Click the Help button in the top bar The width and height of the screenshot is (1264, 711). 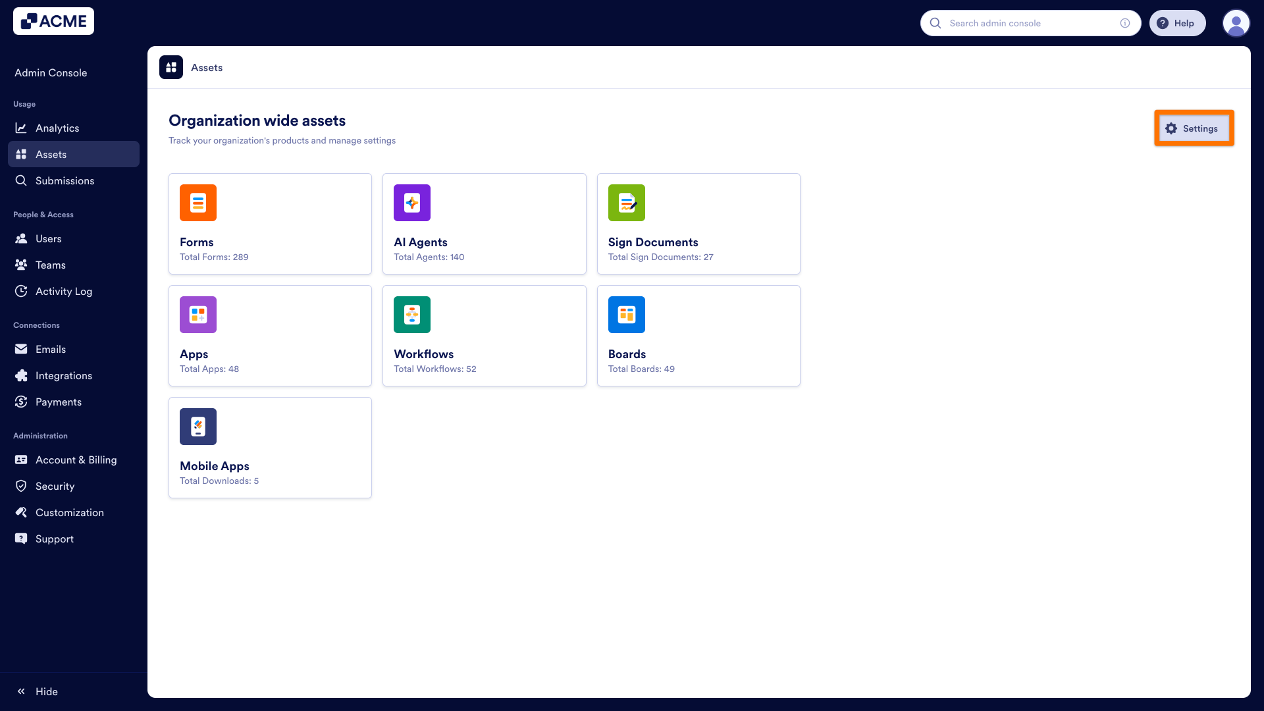1178,23
